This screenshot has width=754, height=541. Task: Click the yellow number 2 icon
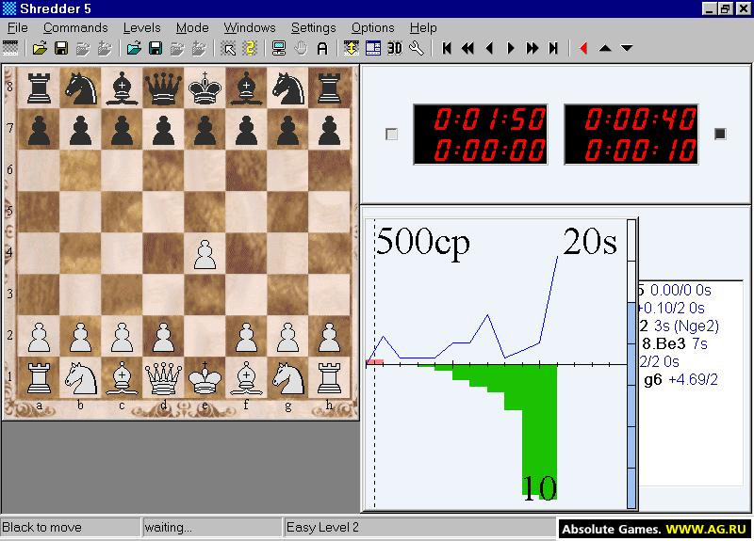[x=250, y=48]
